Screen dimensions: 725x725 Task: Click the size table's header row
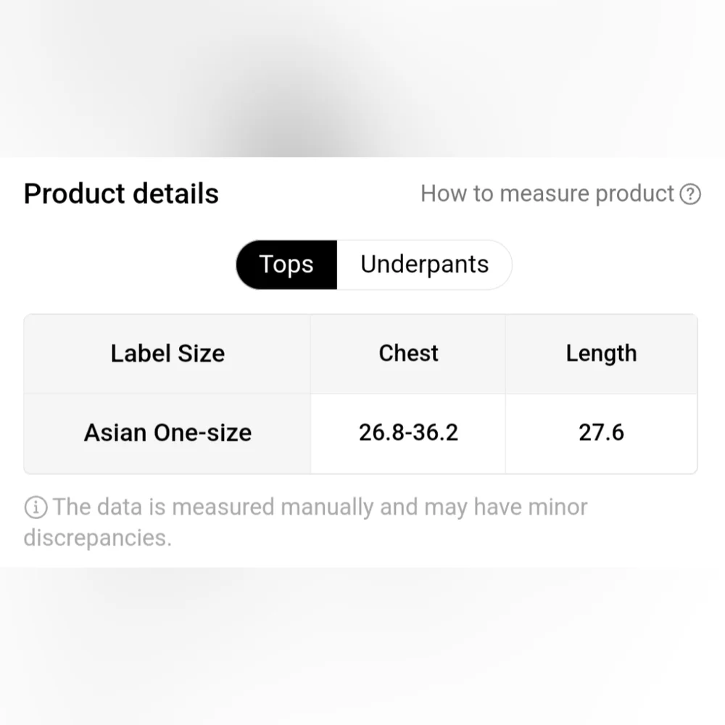[x=360, y=355]
